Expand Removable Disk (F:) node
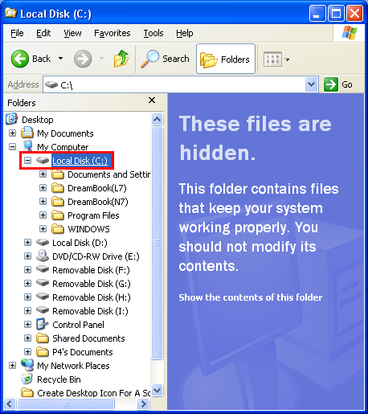Viewport: 368px width, 414px height. [x=27, y=270]
